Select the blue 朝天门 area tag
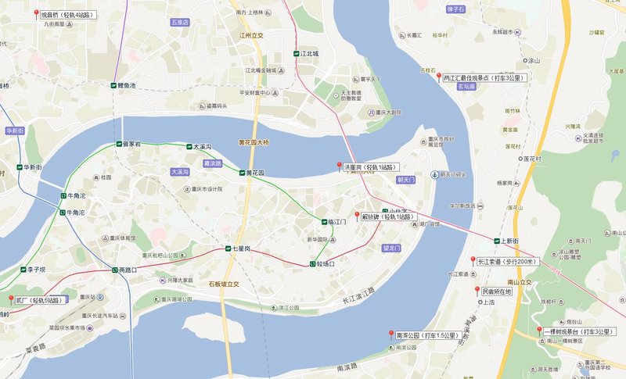626x379 pixels. pyautogui.click(x=405, y=181)
